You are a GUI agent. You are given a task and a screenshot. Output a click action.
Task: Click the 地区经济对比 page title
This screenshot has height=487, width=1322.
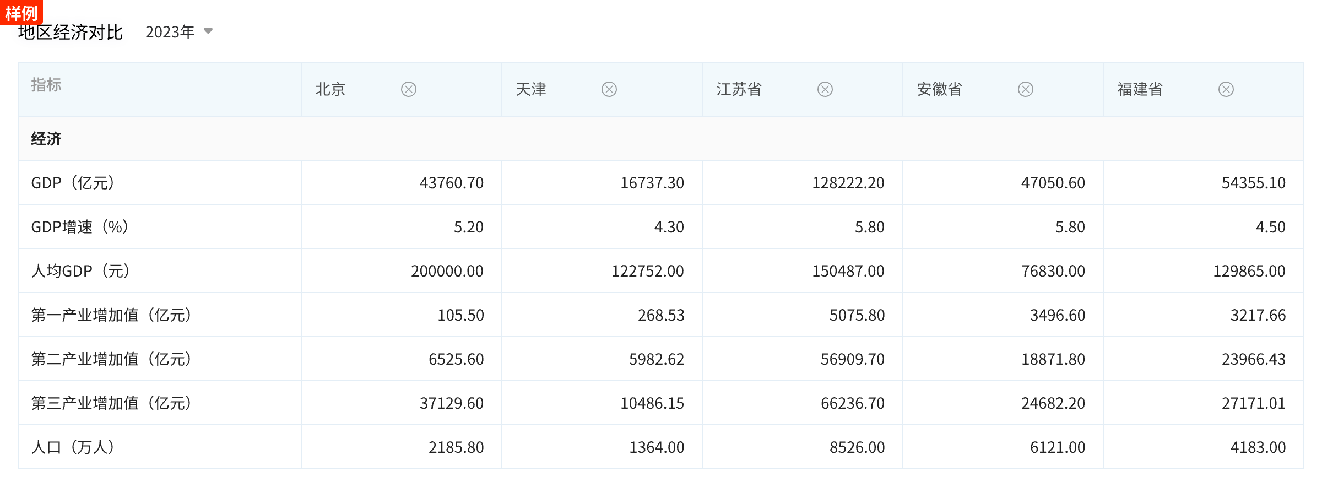pos(71,33)
